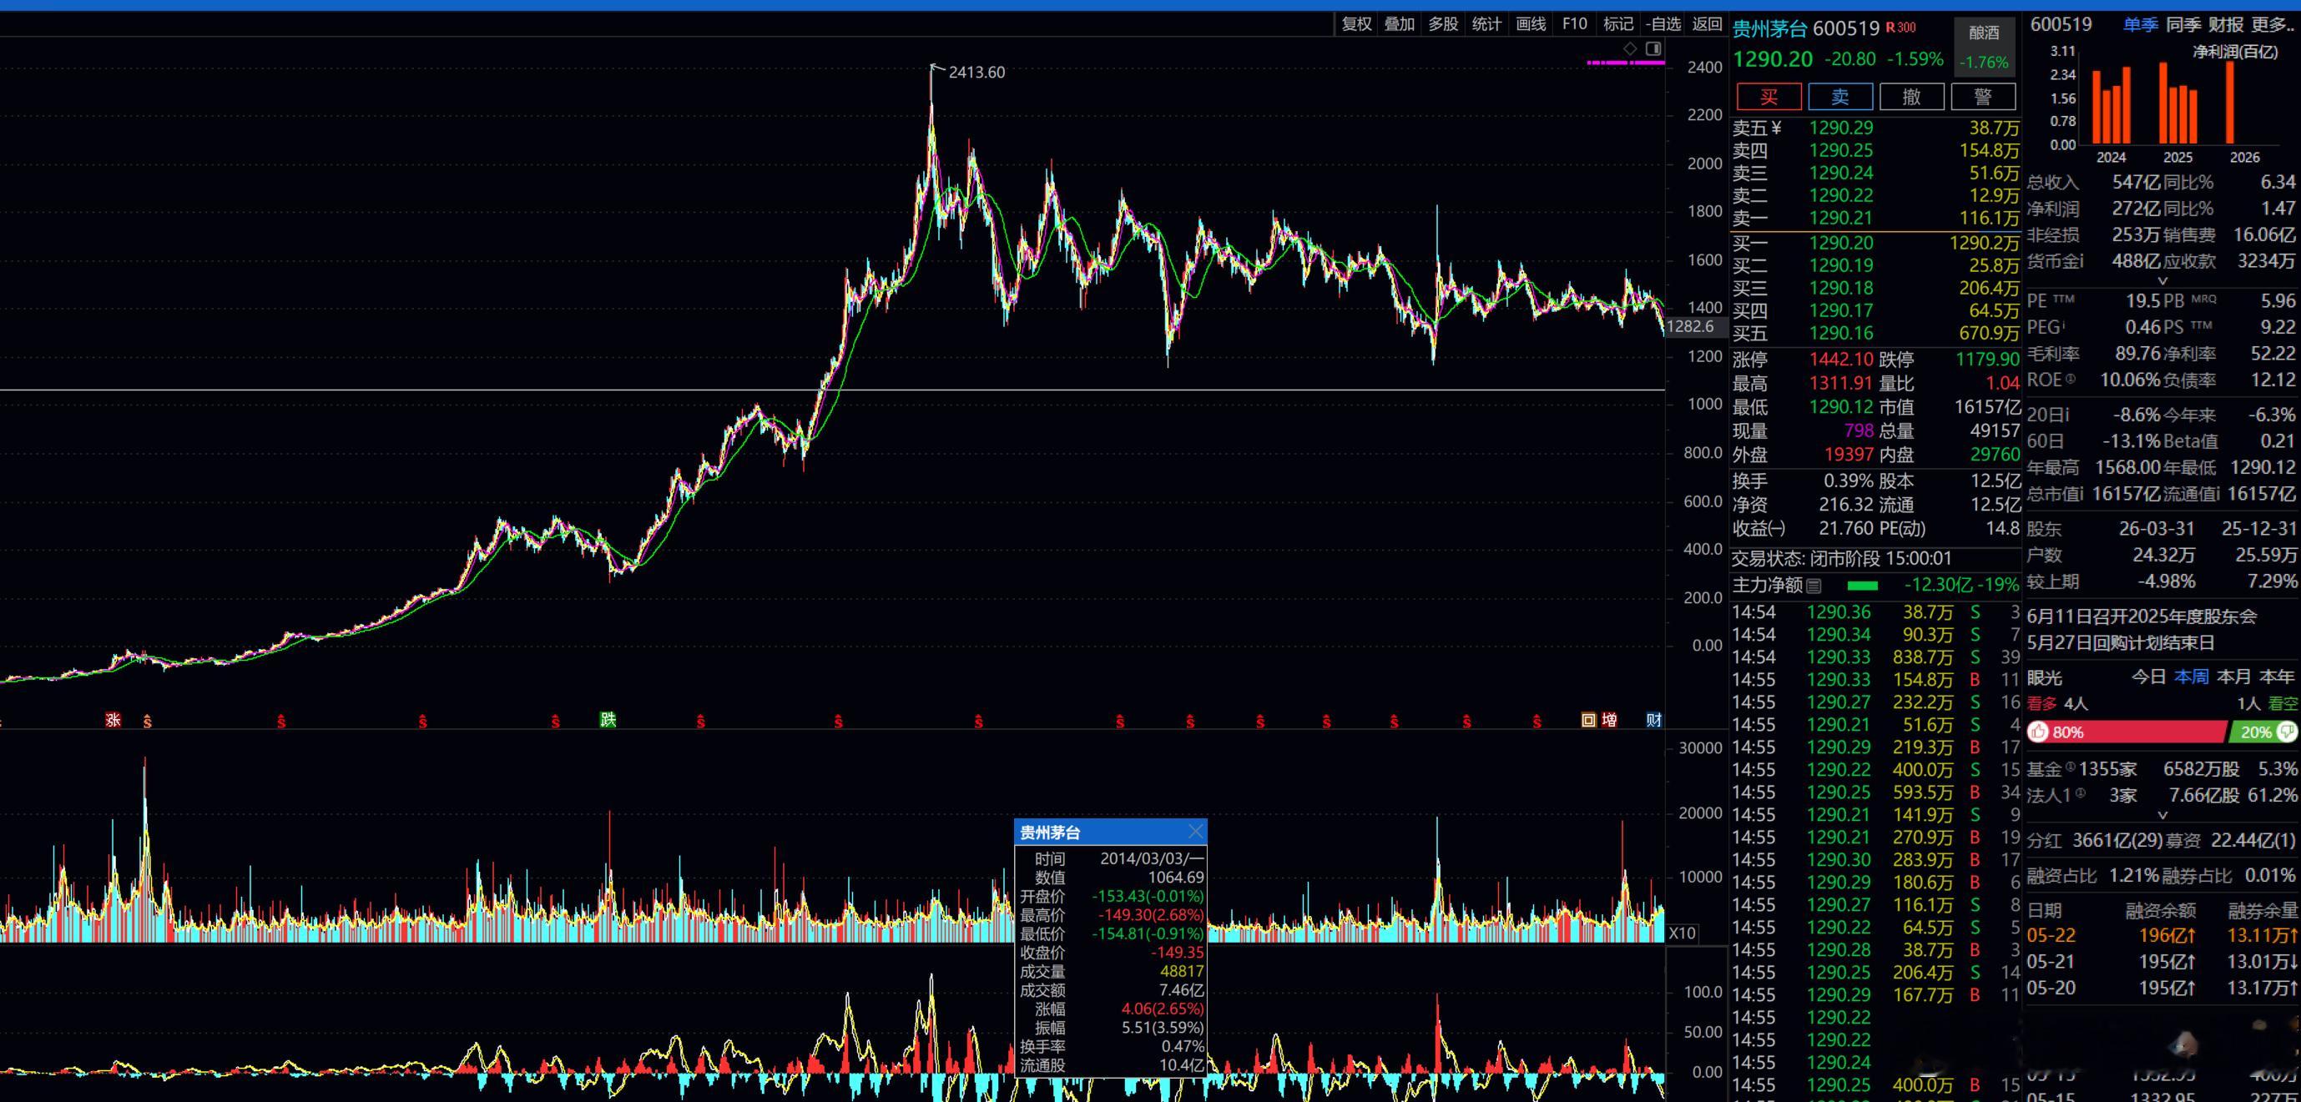
Task: Click the 财 financial report marker icon
Action: click(x=1654, y=720)
